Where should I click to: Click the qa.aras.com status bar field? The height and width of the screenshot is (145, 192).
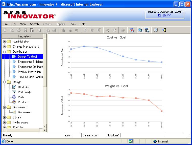(x=93, y=135)
